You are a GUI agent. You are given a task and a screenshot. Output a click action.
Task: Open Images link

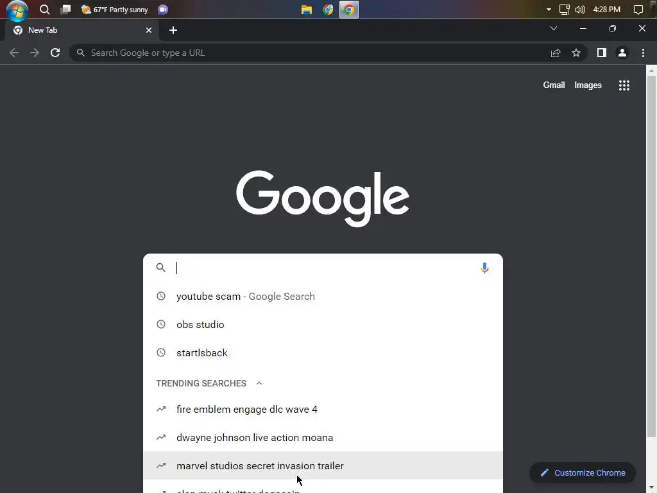(588, 85)
